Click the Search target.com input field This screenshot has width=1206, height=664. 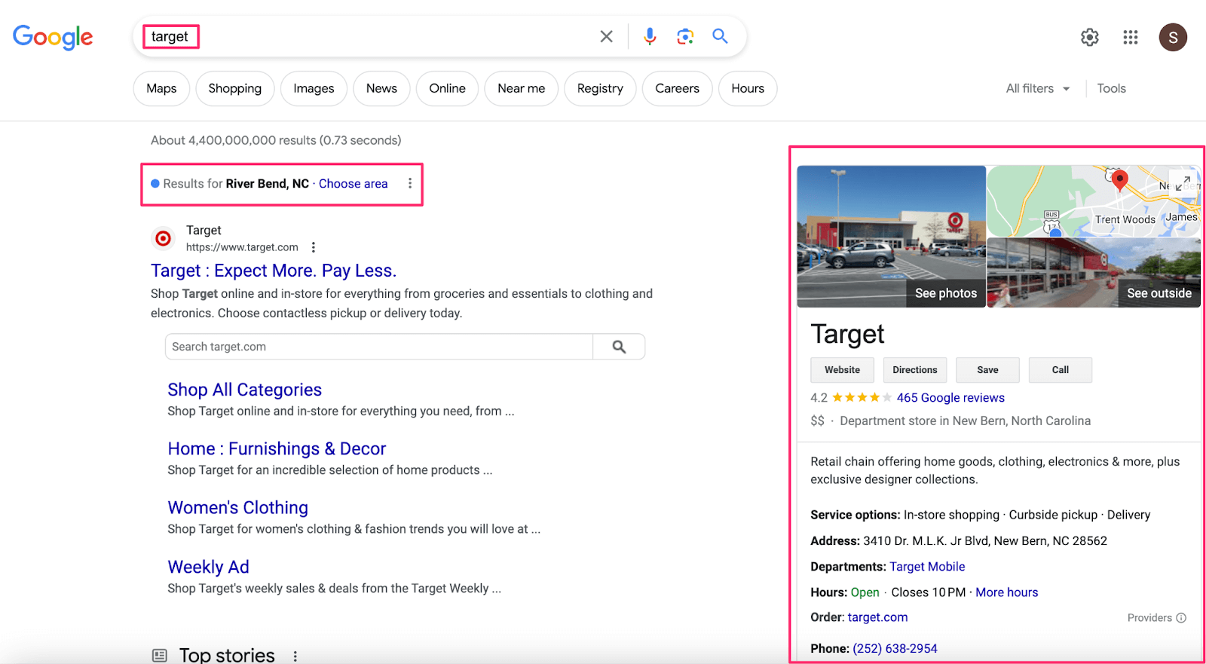pyautogui.click(x=379, y=347)
